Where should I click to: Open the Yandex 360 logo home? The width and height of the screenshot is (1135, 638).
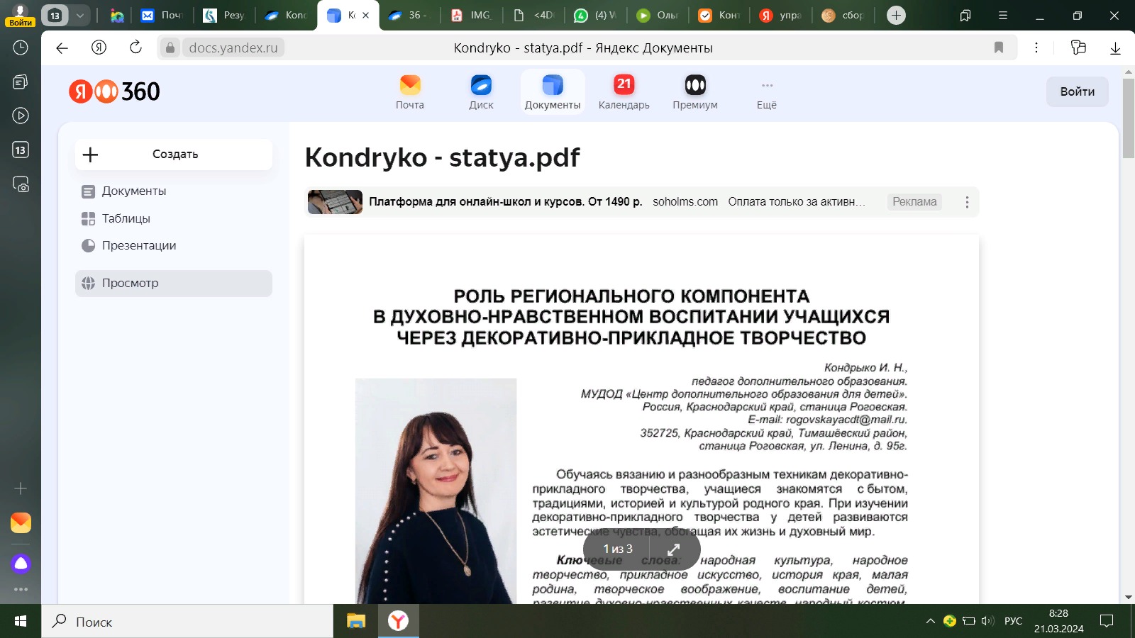tap(114, 91)
